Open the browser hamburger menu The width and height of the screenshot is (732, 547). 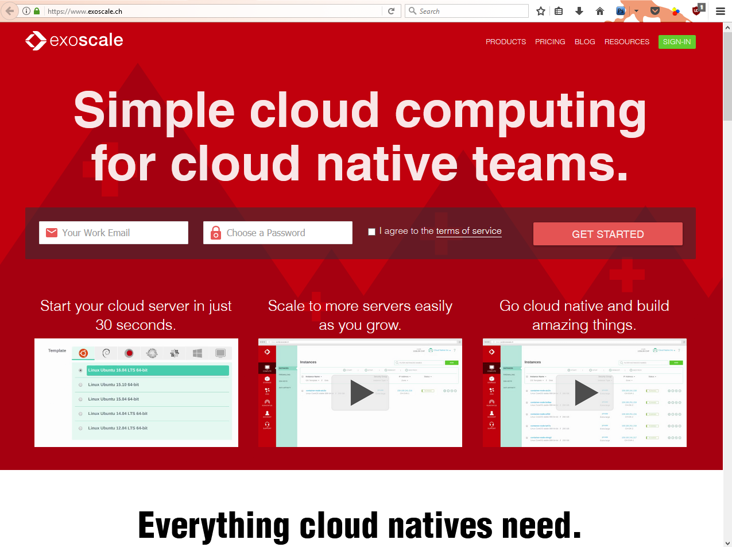[721, 11]
